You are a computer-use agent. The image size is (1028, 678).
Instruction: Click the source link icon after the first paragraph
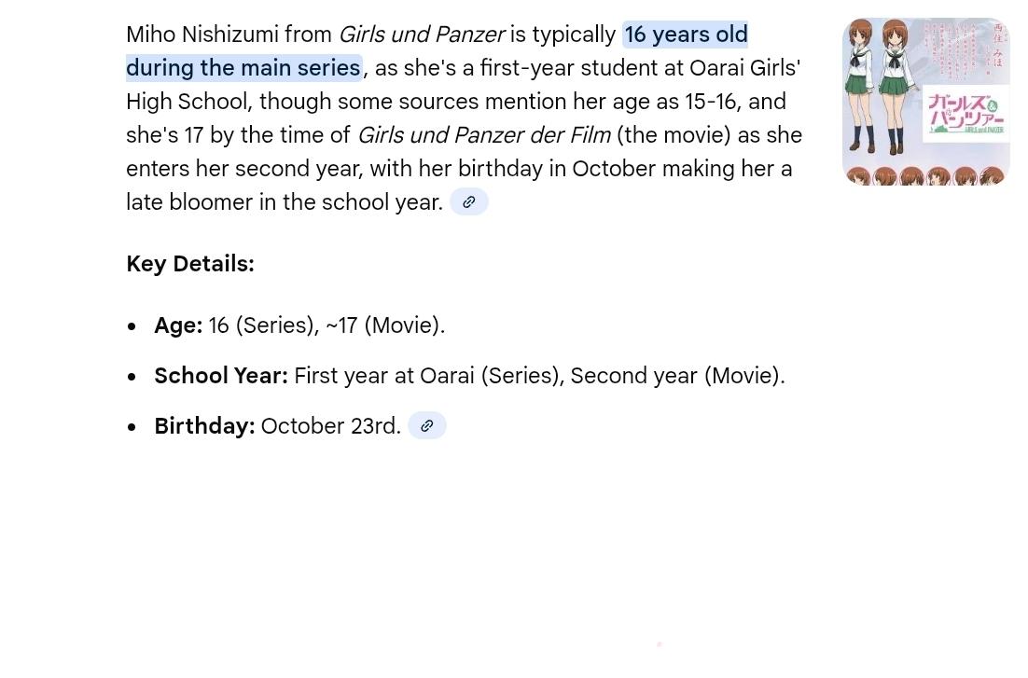(468, 202)
